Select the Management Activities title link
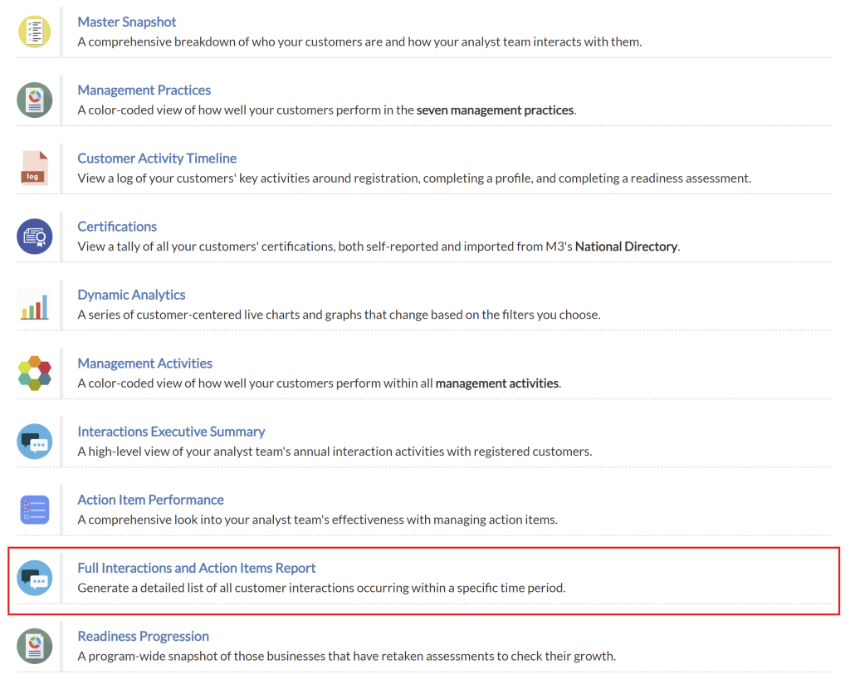The height and width of the screenshot is (684, 850). [x=144, y=363]
